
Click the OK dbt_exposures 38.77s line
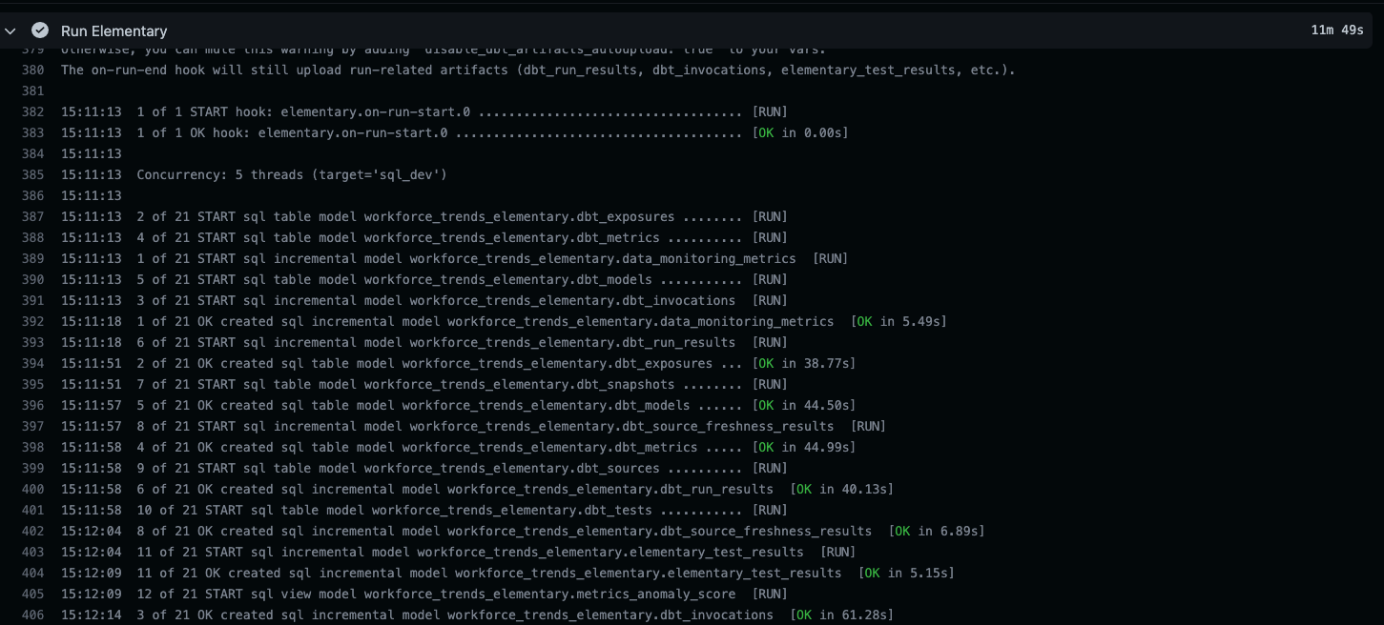pyautogui.click(x=459, y=363)
